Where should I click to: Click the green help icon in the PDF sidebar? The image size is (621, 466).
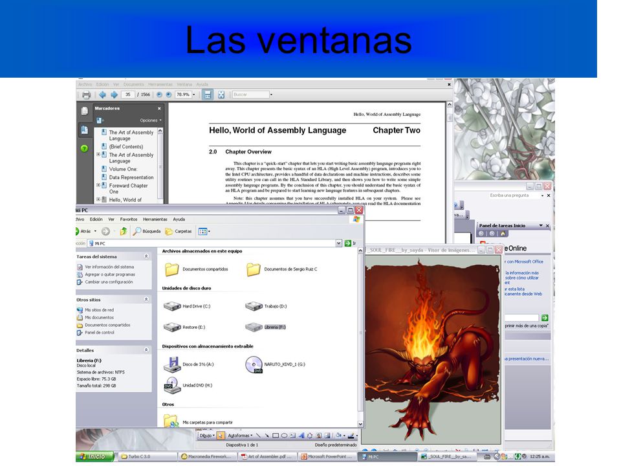(x=84, y=148)
